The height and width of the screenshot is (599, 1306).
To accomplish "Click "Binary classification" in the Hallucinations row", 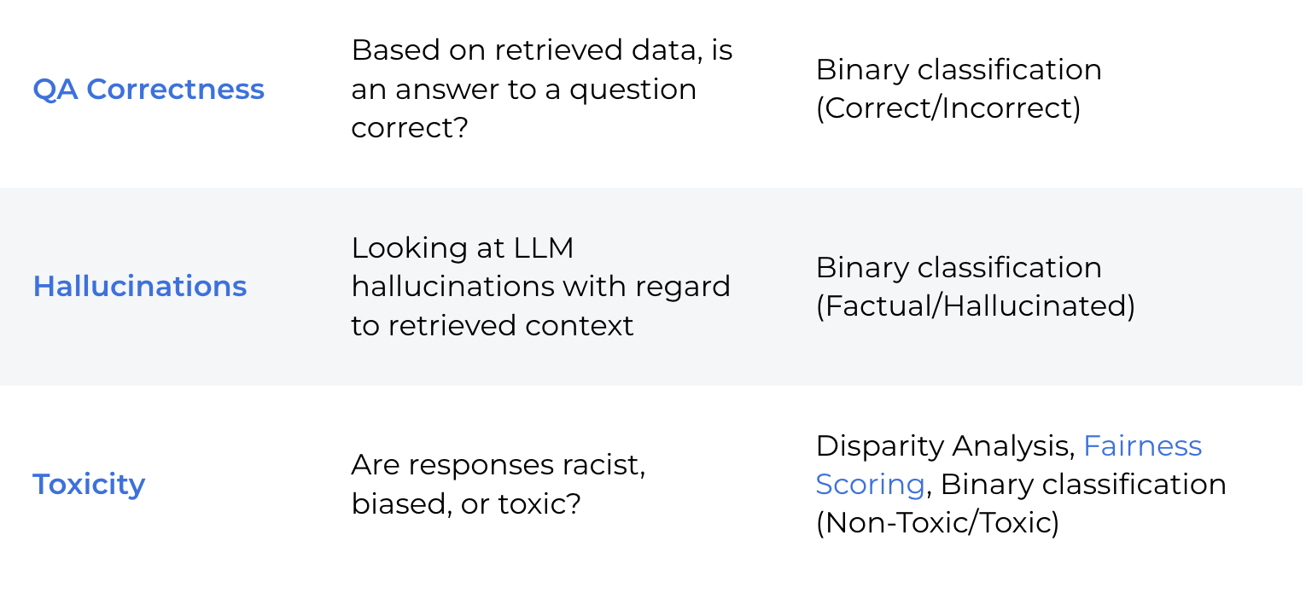I will pos(959,267).
